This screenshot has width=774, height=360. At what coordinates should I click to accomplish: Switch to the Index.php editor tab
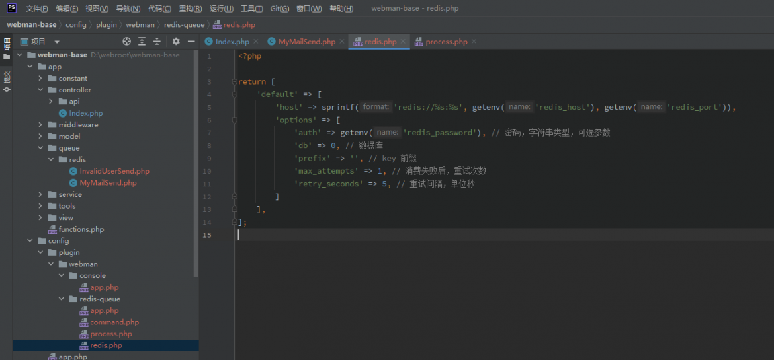click(232, 42)
